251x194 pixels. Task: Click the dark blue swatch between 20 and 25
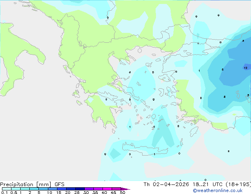pyautogui.click(x=70, y=189)
